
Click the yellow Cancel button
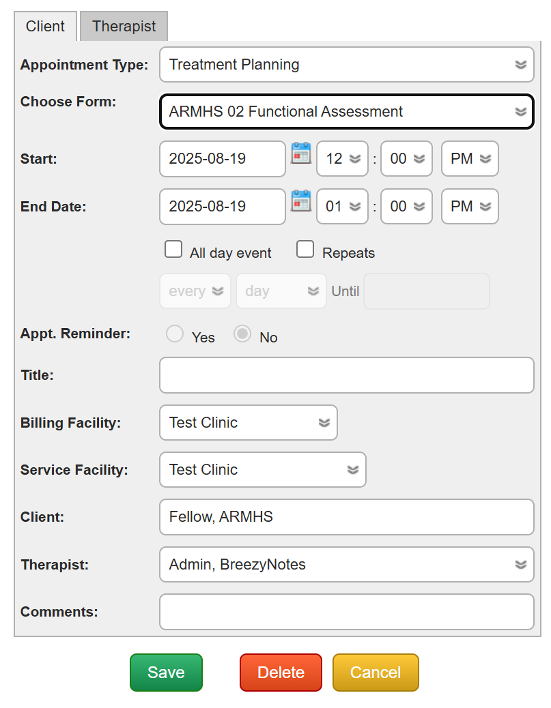(x=375, y=673)
